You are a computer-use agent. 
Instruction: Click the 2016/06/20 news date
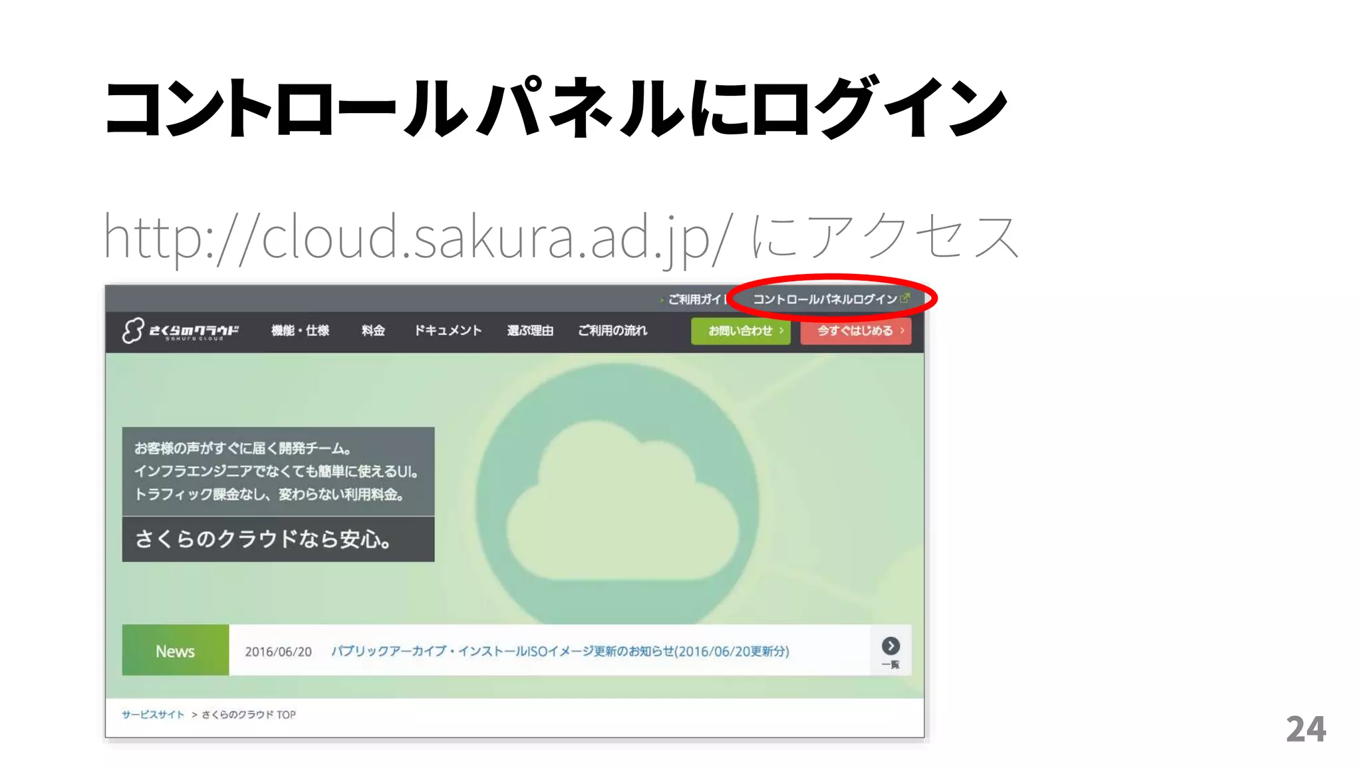point(278,652)
